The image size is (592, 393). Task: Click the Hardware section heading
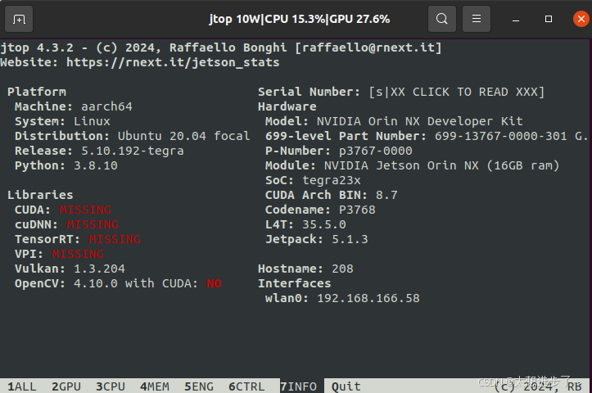point(287,106)
